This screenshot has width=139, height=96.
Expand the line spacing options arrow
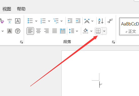[77, 31]
